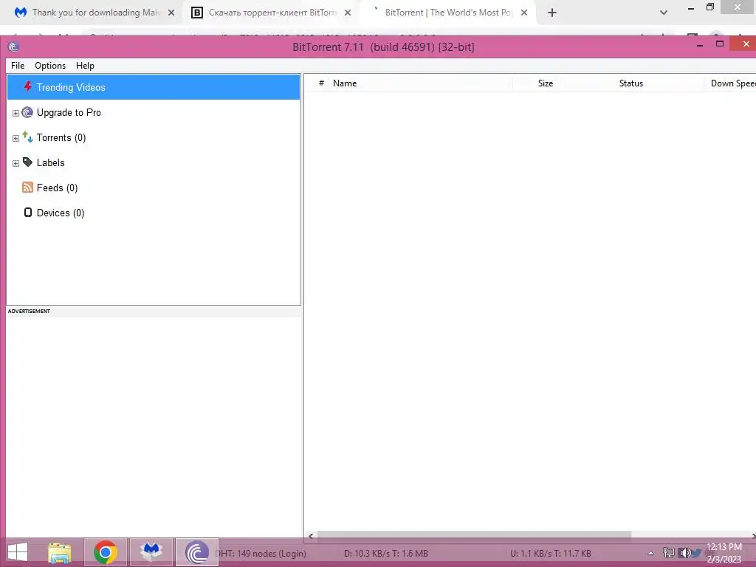Select Devices (0) in sidebar
The image size is (756, 567).
[61, 213]
